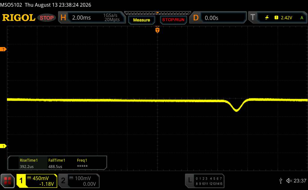Open trigger settings showing 2.42V
The image size is (308, 190).
point(278,17)
